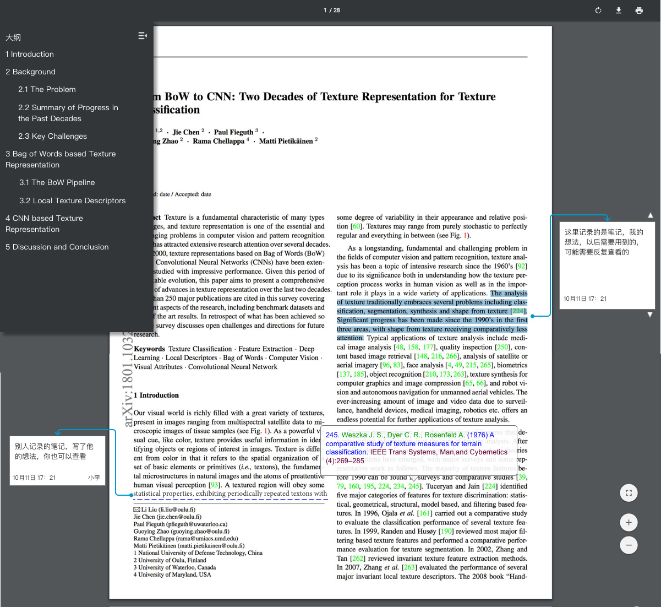Click footnote '4 University of Maryland, USA'

coord(172,575)
